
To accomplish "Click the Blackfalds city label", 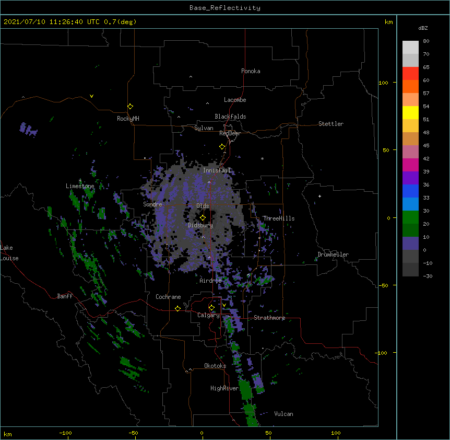I will [230, 117].
